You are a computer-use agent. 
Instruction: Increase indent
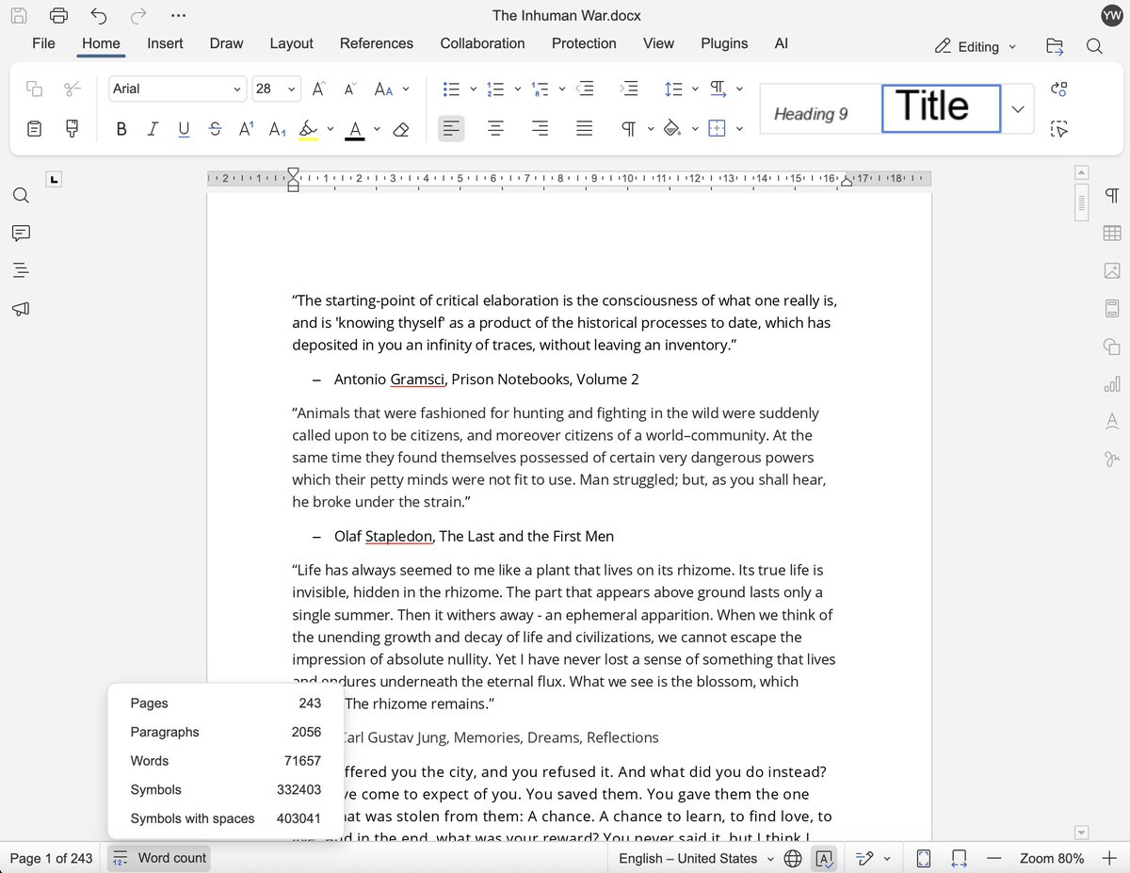[x=629, y=89]
